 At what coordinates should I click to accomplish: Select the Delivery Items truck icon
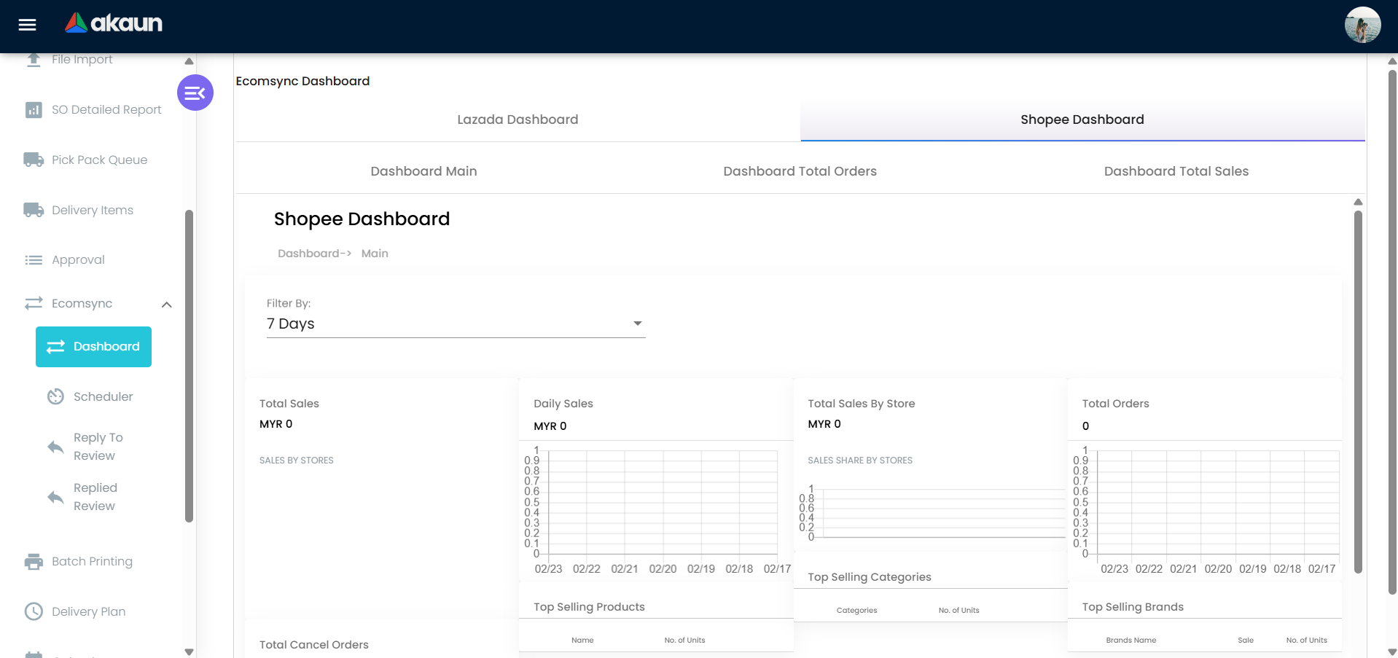[x=34, y=210]
